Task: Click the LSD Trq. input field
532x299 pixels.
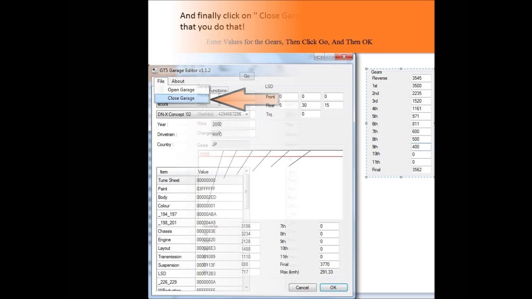Action: click(310, 114)
